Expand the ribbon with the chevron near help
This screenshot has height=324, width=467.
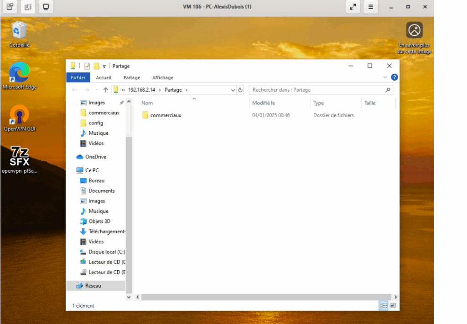(385, 77)
